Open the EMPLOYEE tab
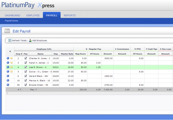 coord(33,15)
